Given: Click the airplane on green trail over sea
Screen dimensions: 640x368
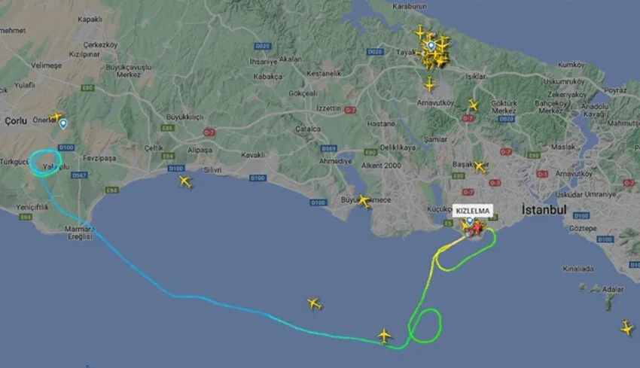Looking at the screenshot, I should click(x=384, y=336).
